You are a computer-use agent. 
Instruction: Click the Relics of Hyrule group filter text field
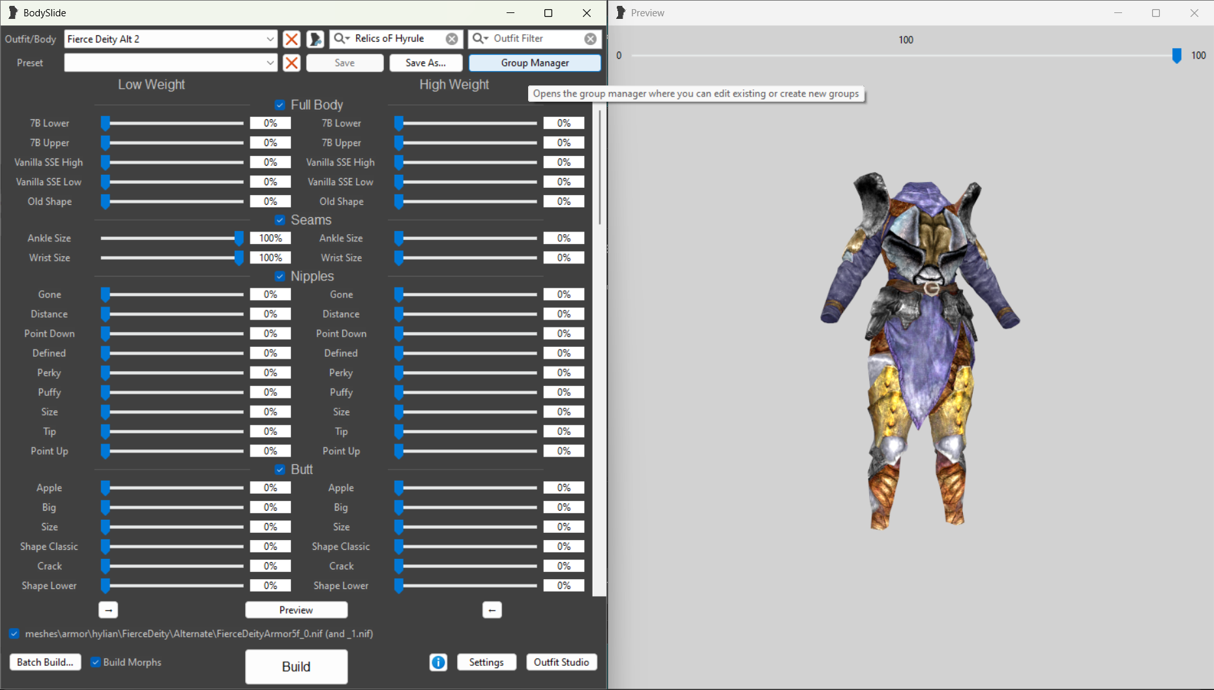coord(398,38)
